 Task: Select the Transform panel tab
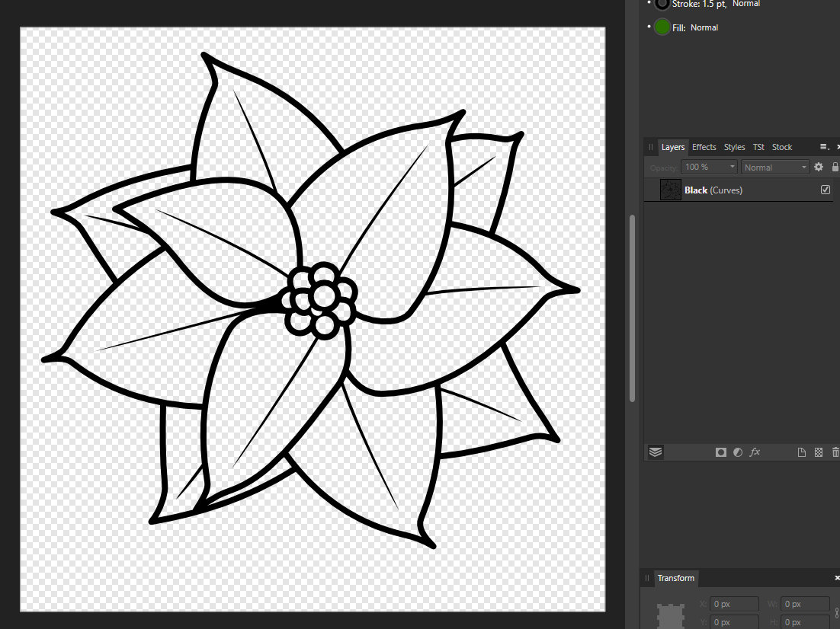pos(675,578)
